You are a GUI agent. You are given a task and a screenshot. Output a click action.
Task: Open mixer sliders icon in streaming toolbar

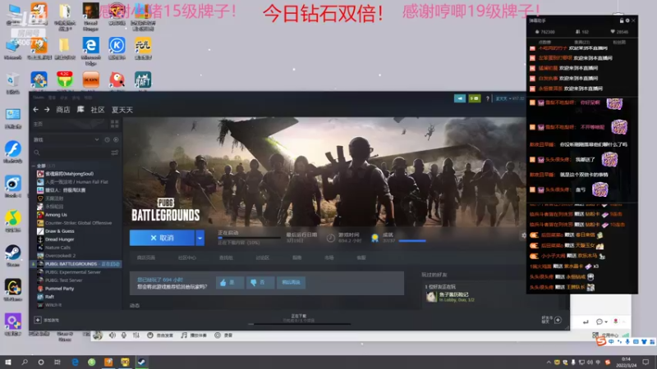(x=136, y=335)
